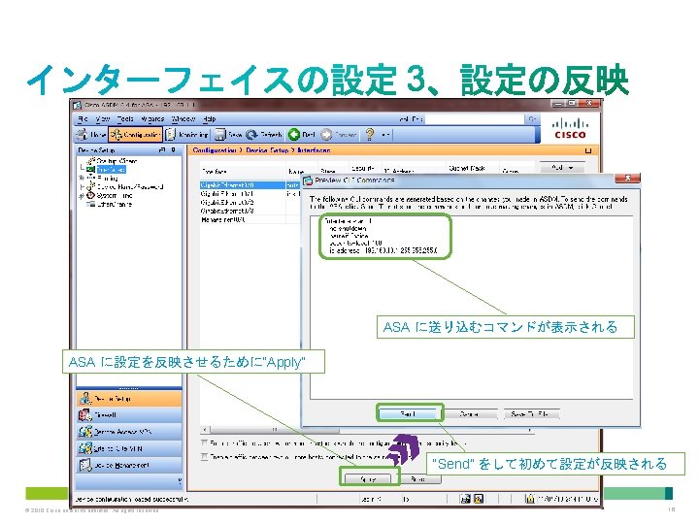Open the Firewall navigation section

click(129, 415)
